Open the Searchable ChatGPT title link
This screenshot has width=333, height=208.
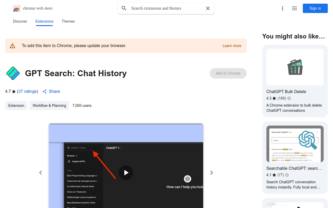[x=294, y=168]
